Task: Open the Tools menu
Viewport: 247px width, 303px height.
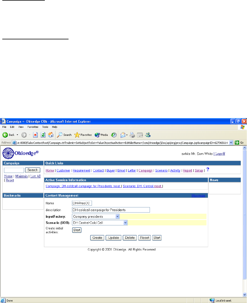Action: pos(45,127)
